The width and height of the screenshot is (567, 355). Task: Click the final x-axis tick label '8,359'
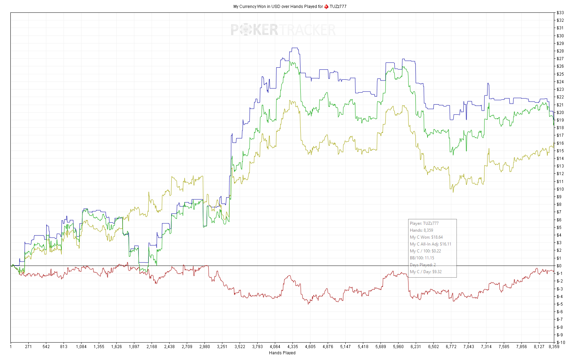pos(554,347)
